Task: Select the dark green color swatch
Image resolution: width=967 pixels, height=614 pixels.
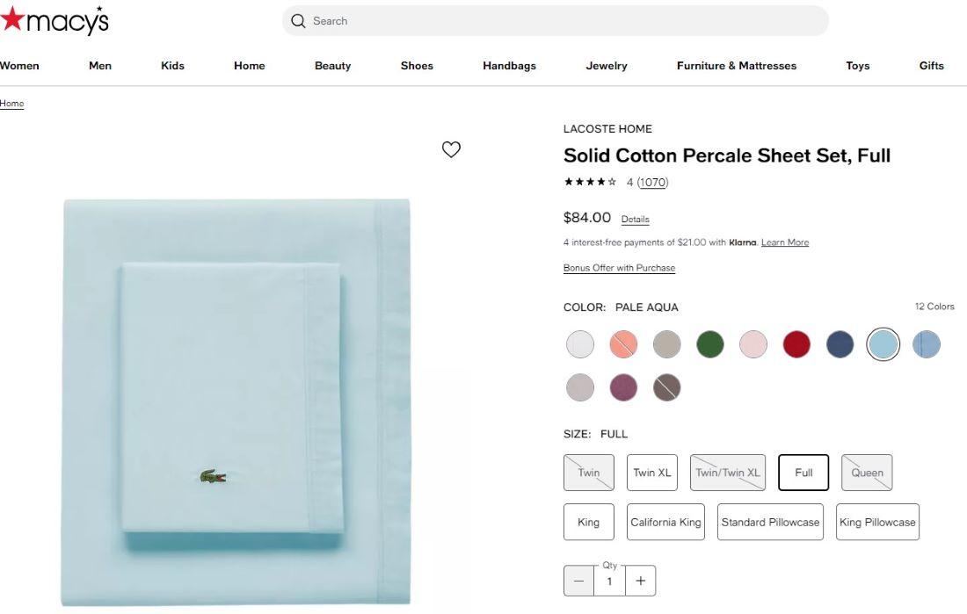Action: 710,344
